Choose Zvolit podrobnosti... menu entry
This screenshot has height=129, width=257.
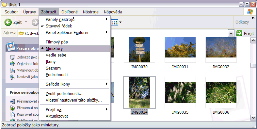pyautogui.click(x=74, y=94)
